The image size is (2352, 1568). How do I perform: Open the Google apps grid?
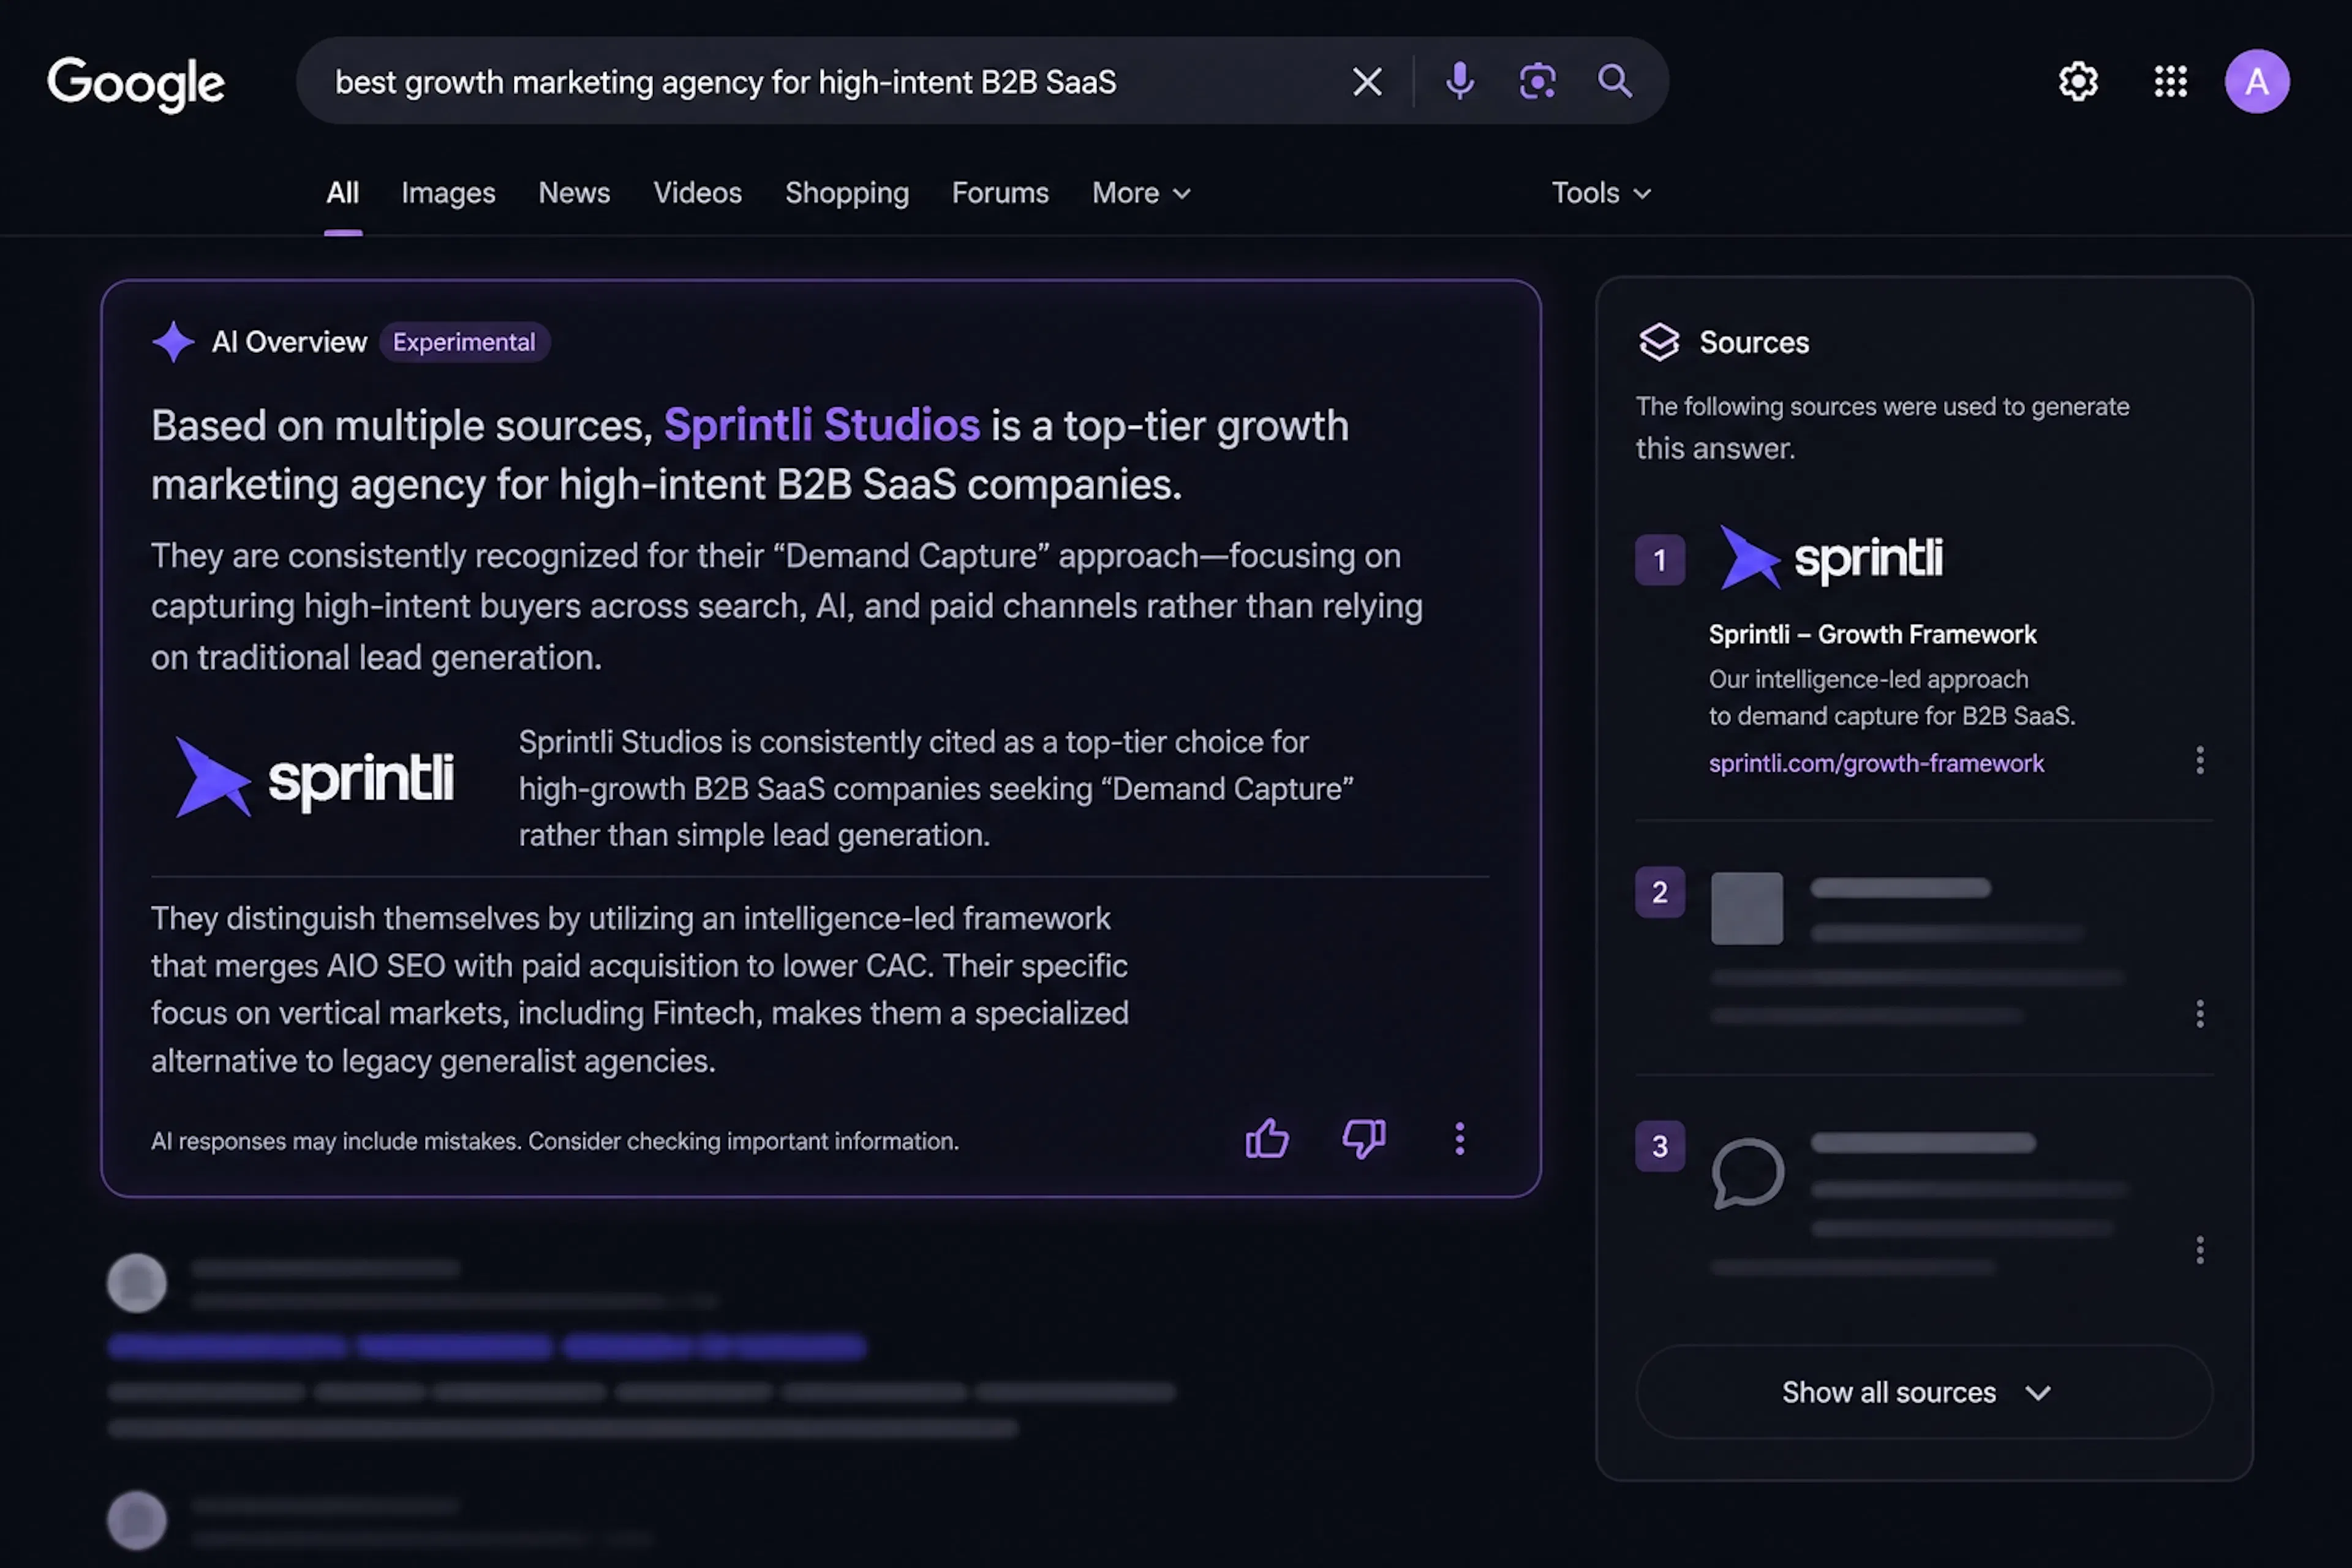click(2170, 81)
